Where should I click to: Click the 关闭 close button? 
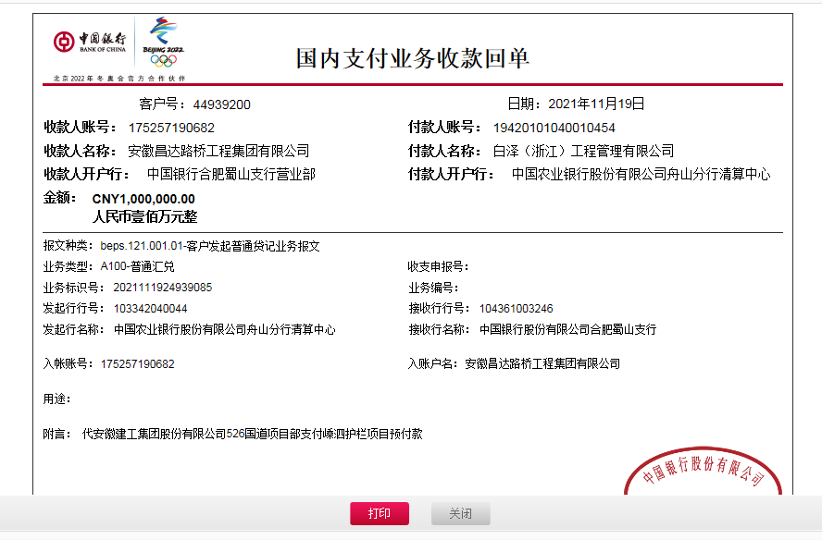460,514
